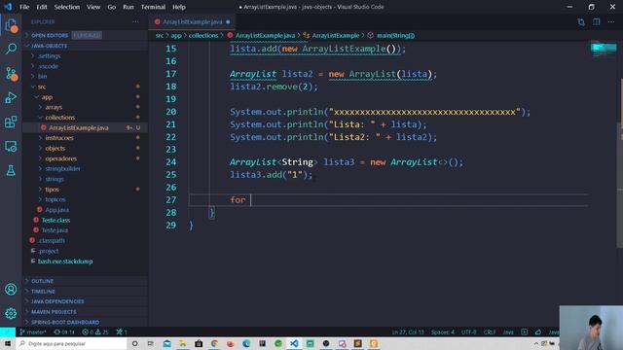Open the File menu

pyautogui.click(x=24, y=7)
